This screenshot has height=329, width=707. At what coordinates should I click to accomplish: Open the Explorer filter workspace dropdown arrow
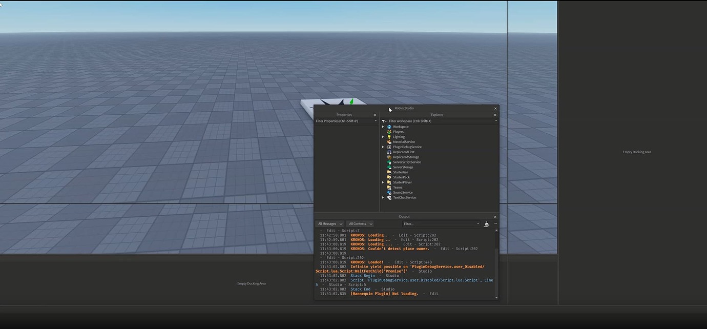pos(496,121)
